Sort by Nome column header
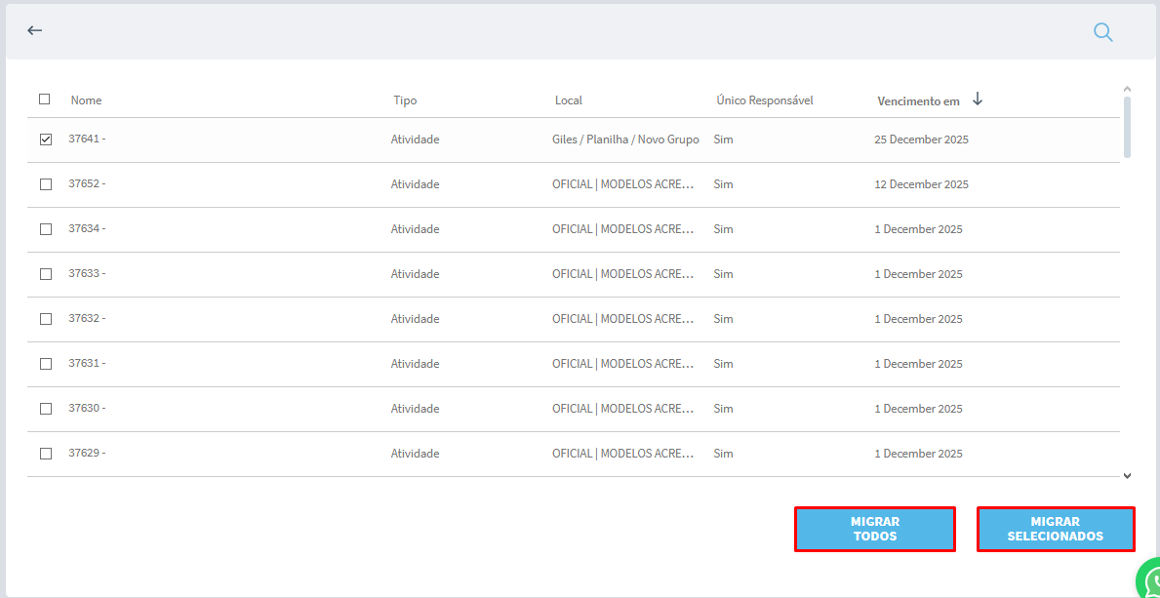The image size is (1160, 598). point(86,100)
